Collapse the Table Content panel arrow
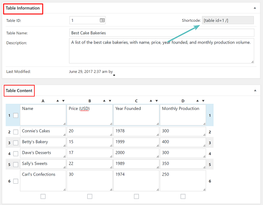This screenshot has height=205, width=263. point(255,90)
